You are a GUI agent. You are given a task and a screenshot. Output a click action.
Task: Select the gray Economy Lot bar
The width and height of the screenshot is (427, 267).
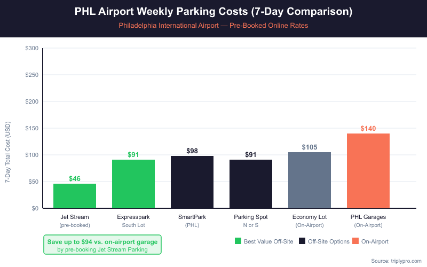(310, 180)
